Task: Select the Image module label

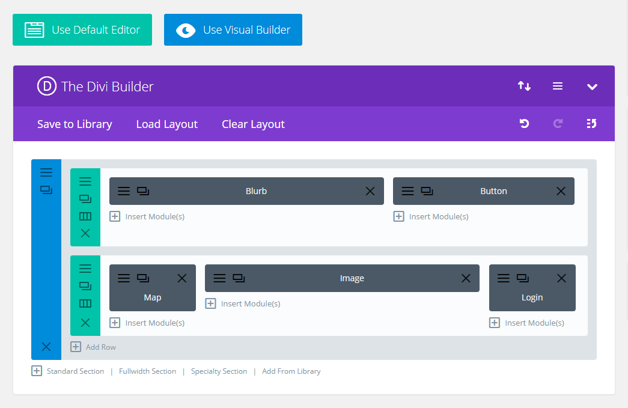Action: click(x=352, y=278)
